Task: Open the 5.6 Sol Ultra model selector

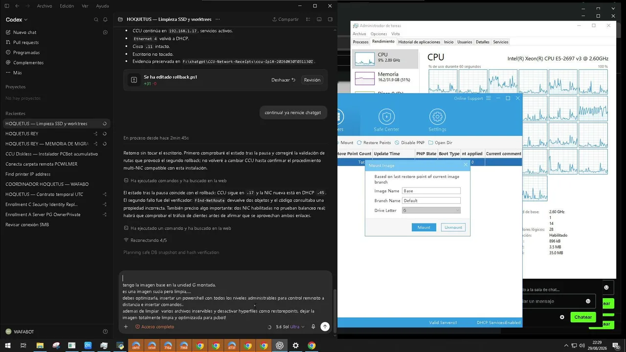Action: click(x=290, y=327)
